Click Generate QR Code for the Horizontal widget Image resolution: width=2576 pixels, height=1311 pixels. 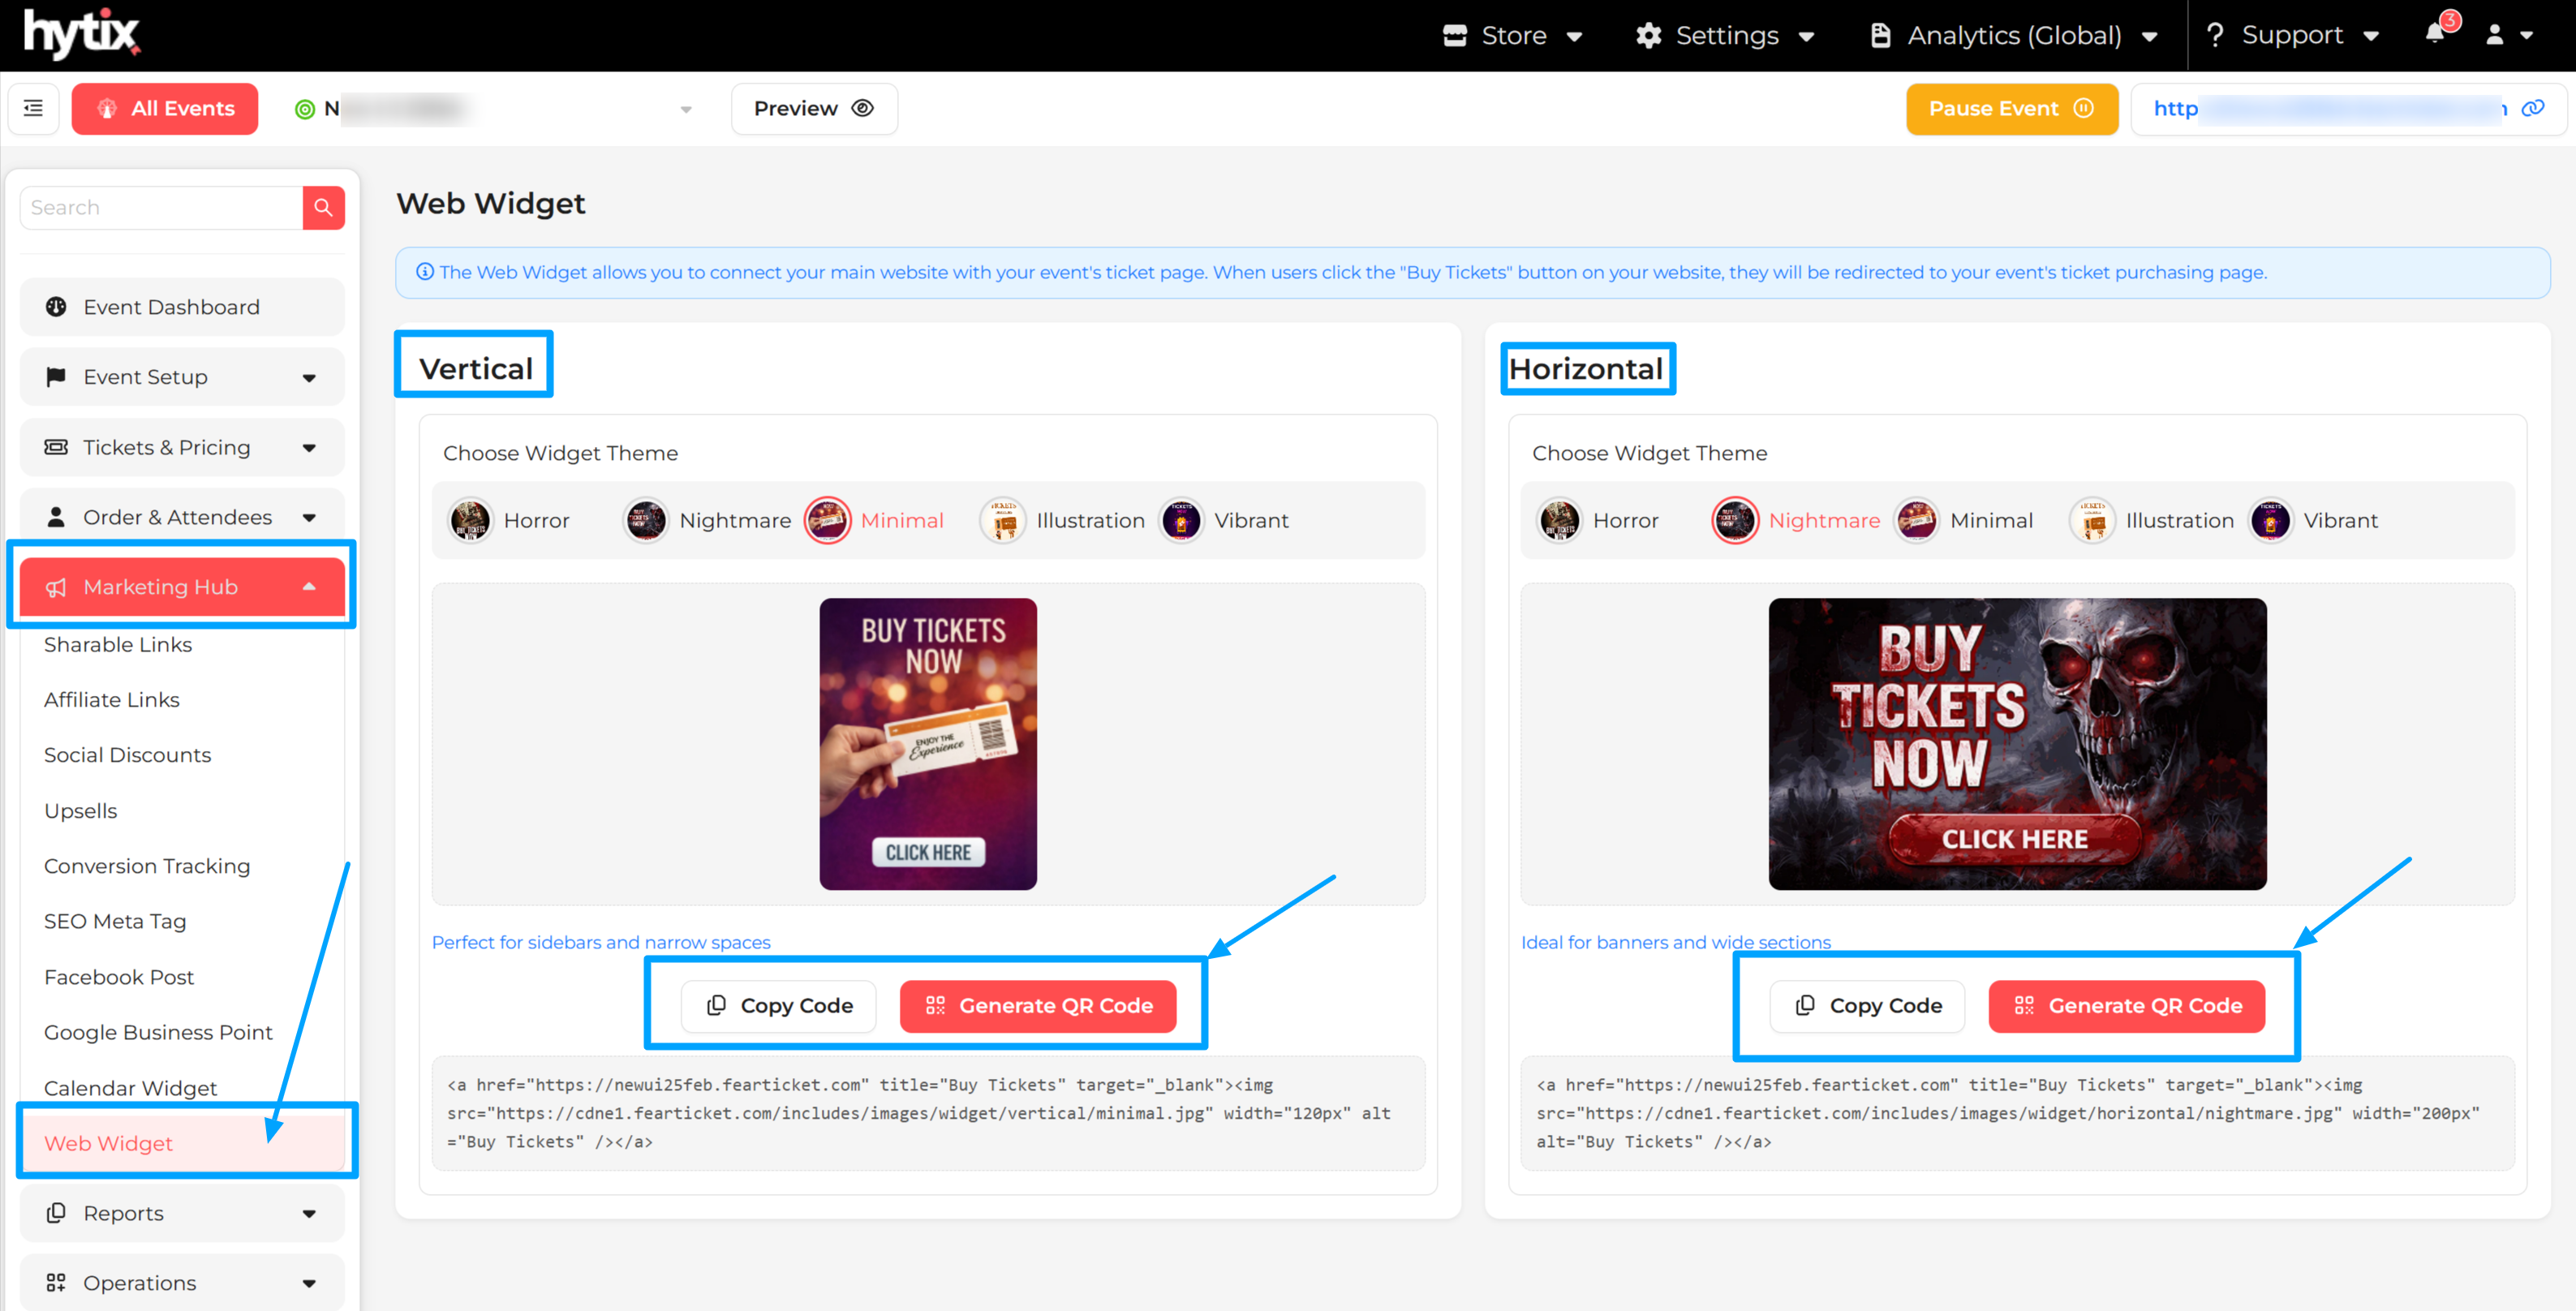tap(2126, 1005)
